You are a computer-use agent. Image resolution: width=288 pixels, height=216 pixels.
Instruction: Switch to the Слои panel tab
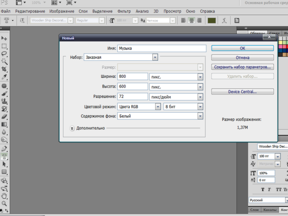coord(255,210)
